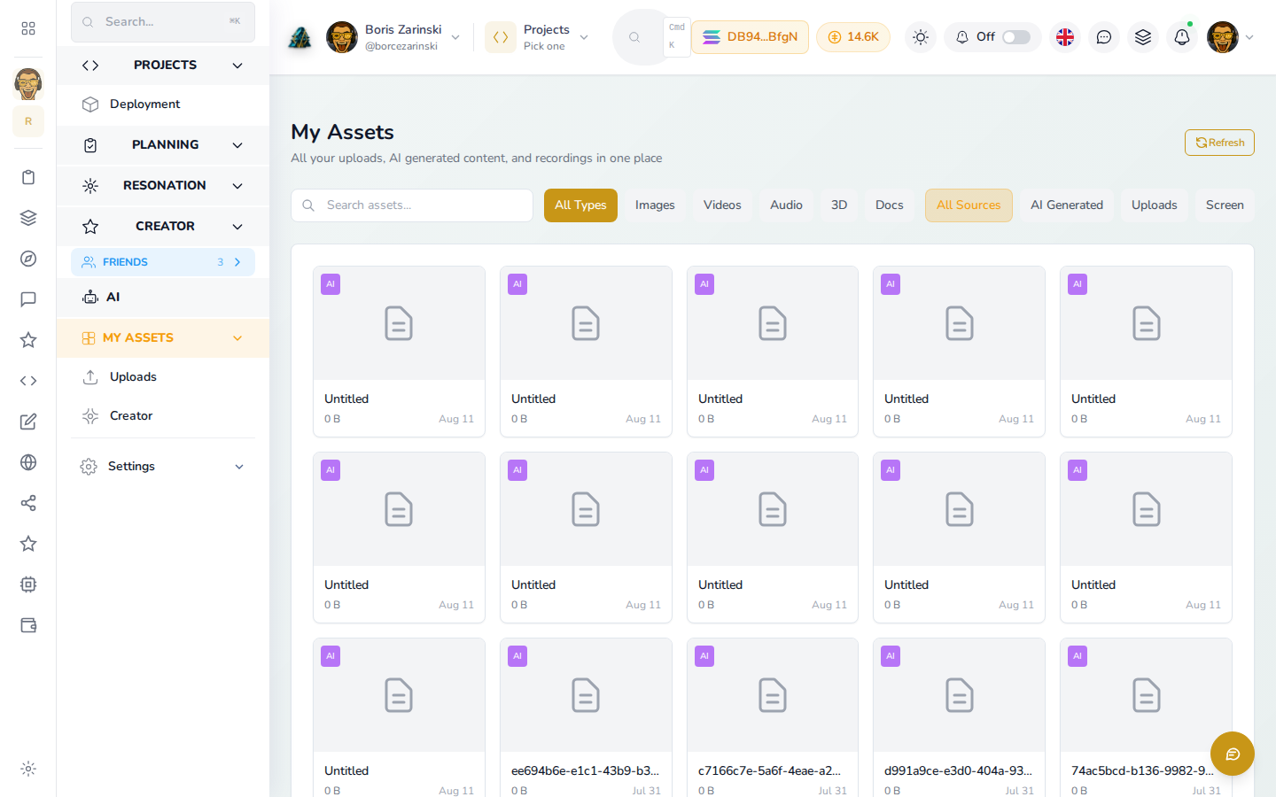
Task: Switch theme using the sun icon in the header
Action: [x=921, y=37]
